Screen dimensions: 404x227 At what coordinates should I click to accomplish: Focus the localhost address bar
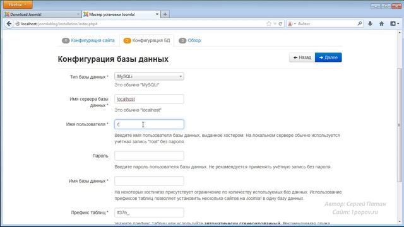coord(141,24)
